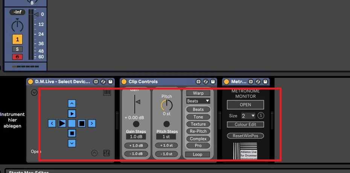The image size is (350, 173).
Task: Save preset icon on Clip Controls title bar
Action: [x=213, y=82]
